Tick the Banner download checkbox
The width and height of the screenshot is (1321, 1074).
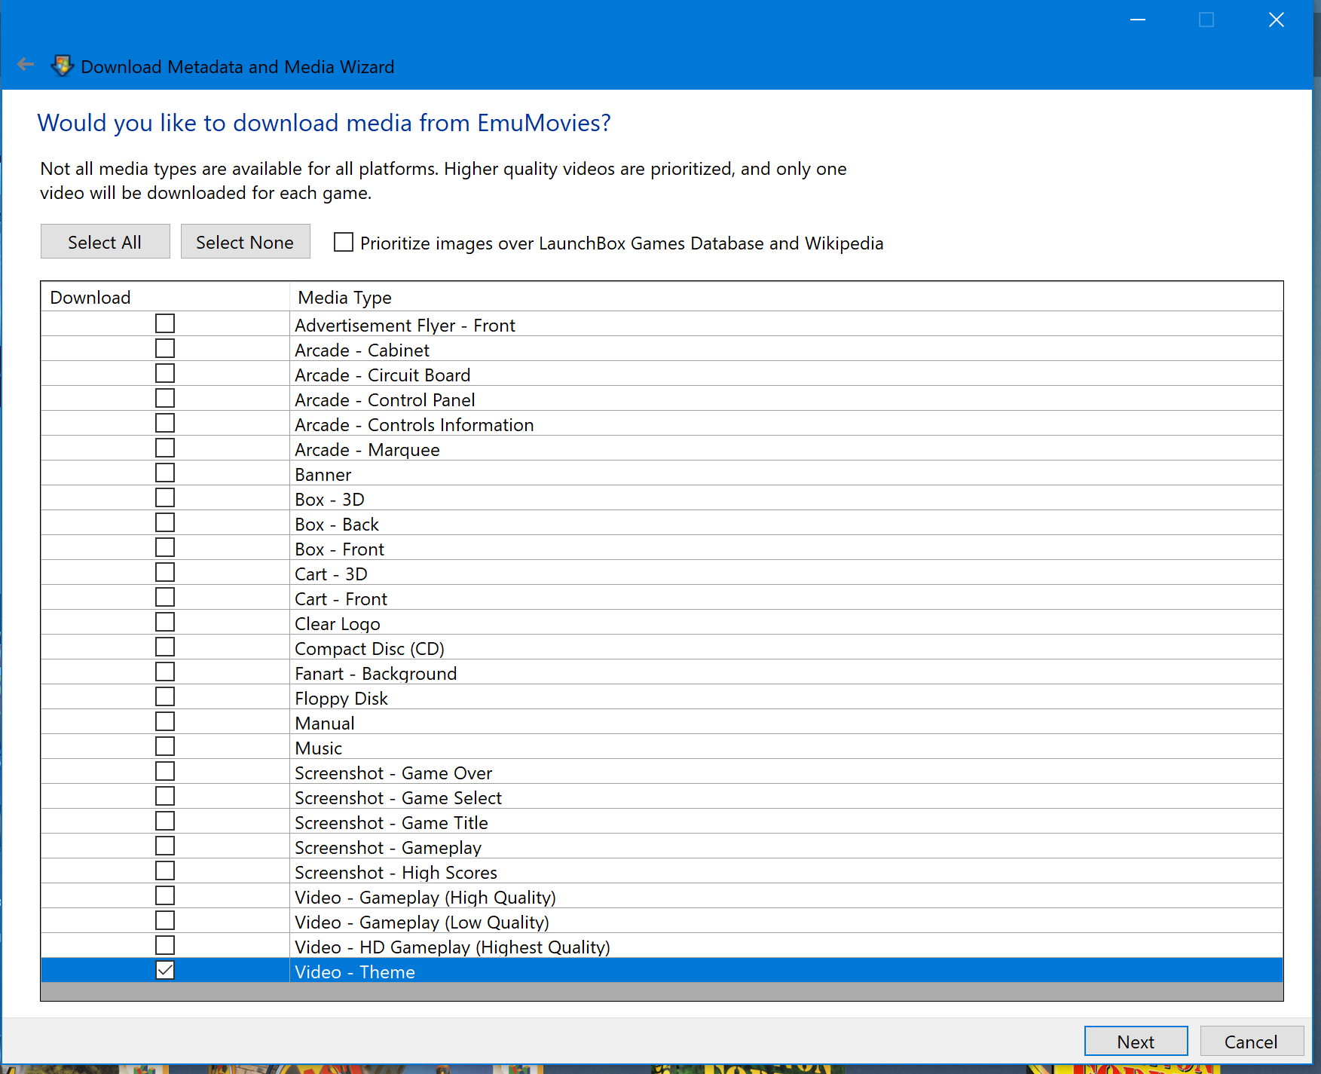point(165,473)
